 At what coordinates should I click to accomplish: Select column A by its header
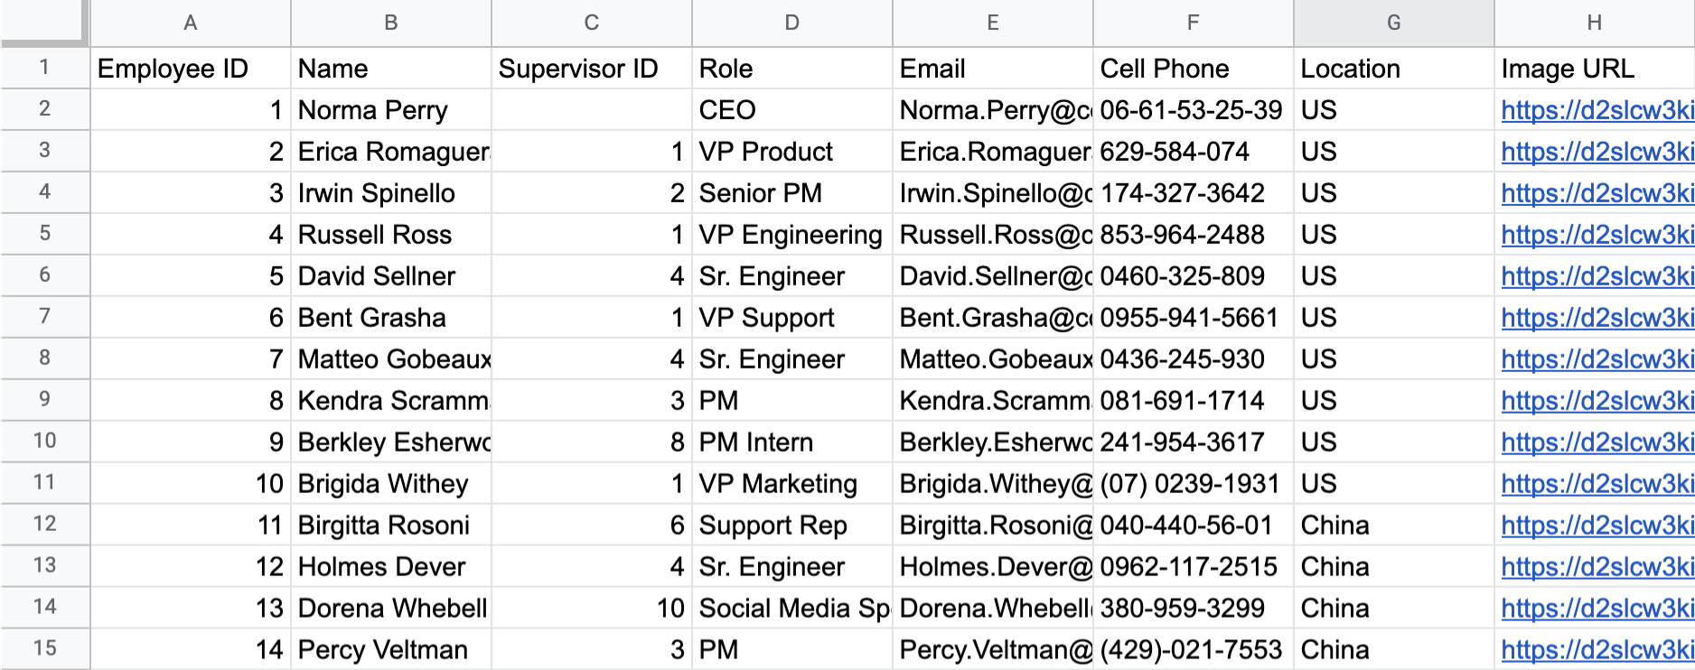tap(190, 23)
